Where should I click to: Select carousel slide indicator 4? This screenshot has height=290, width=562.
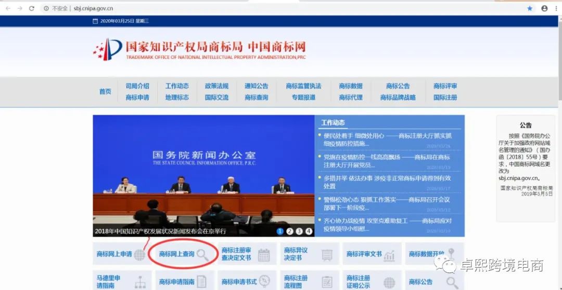click(309, 231)
